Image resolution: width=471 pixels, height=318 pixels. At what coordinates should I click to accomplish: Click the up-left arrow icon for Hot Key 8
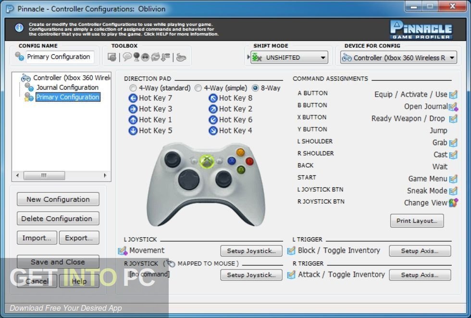click(213, 98)
